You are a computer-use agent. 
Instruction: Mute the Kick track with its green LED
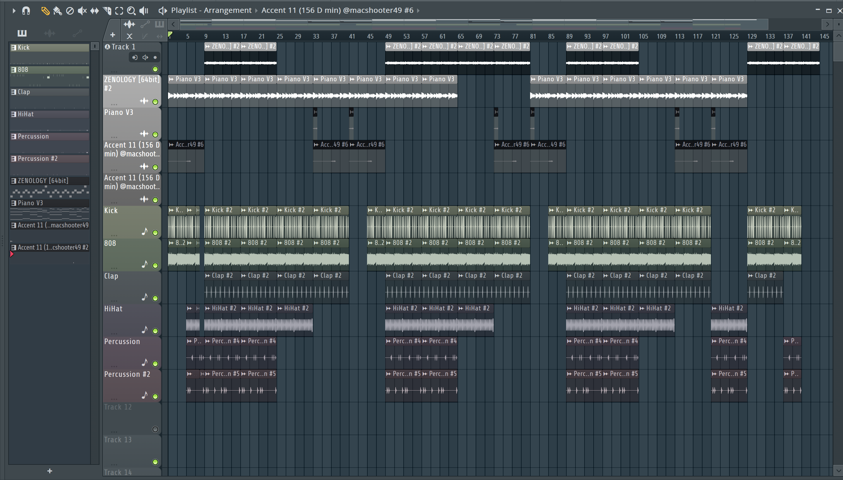[155, 233]
